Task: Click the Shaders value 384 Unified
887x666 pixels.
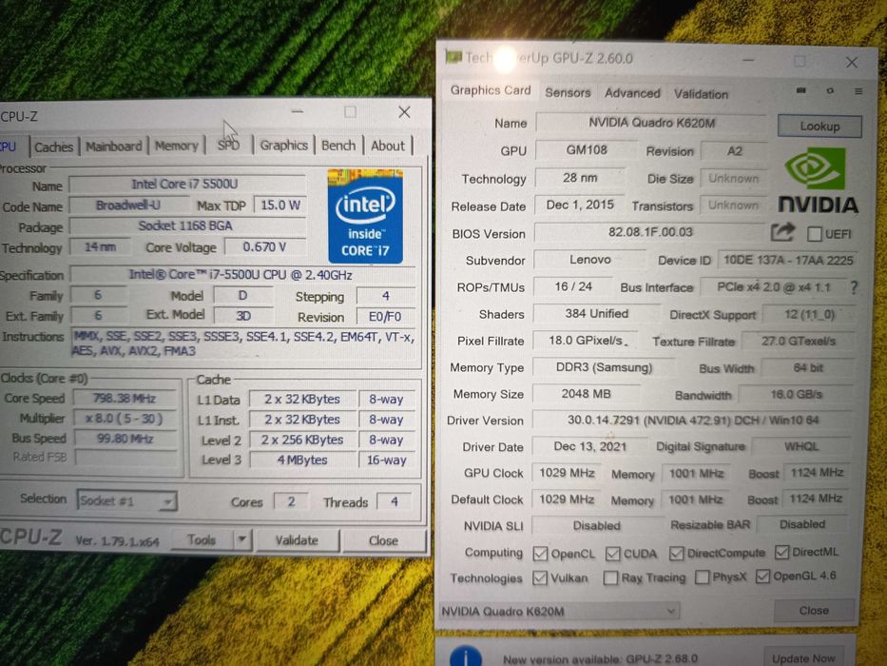Action: [597, 314]
